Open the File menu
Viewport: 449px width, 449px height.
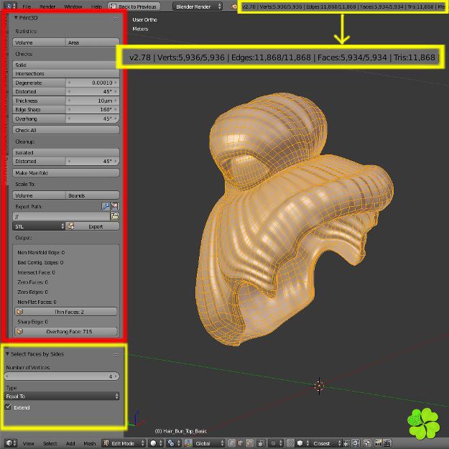pos(27,6)
